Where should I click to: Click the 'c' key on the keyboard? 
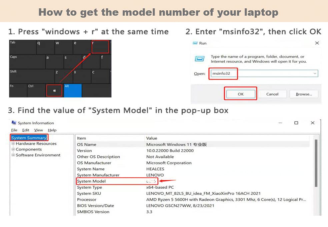click(100, 76)
